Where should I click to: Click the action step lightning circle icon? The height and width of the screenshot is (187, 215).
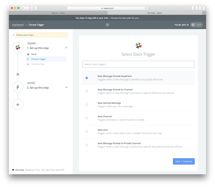(x=18, y=87)
